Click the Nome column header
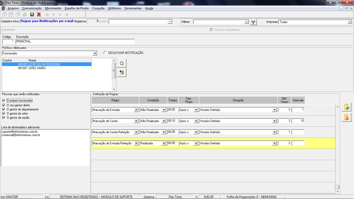This screenshot has height=199, width=354. pos(60,60)
